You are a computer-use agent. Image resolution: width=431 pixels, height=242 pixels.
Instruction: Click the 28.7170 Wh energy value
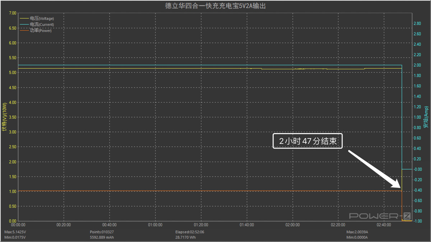185,237
